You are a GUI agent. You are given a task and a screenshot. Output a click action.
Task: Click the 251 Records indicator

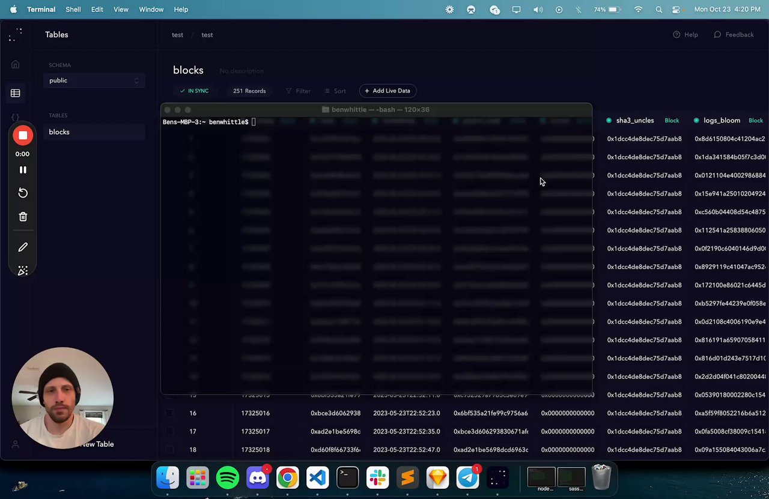(x=249, y=91)
